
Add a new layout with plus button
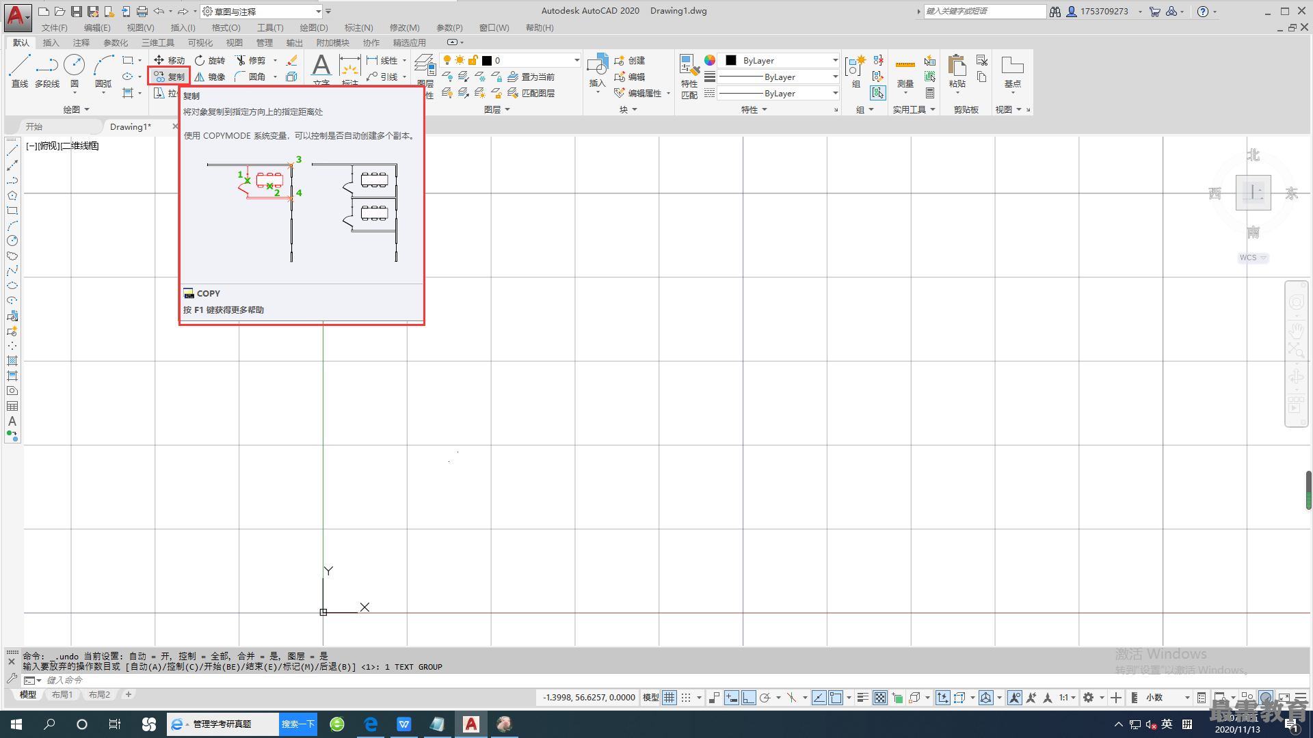(128, 695)
